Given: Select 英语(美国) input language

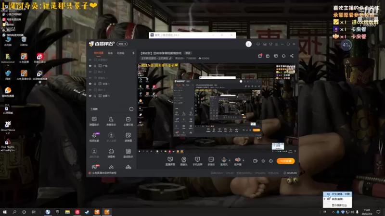Looking at the screenshot, I should click(338, 199).
